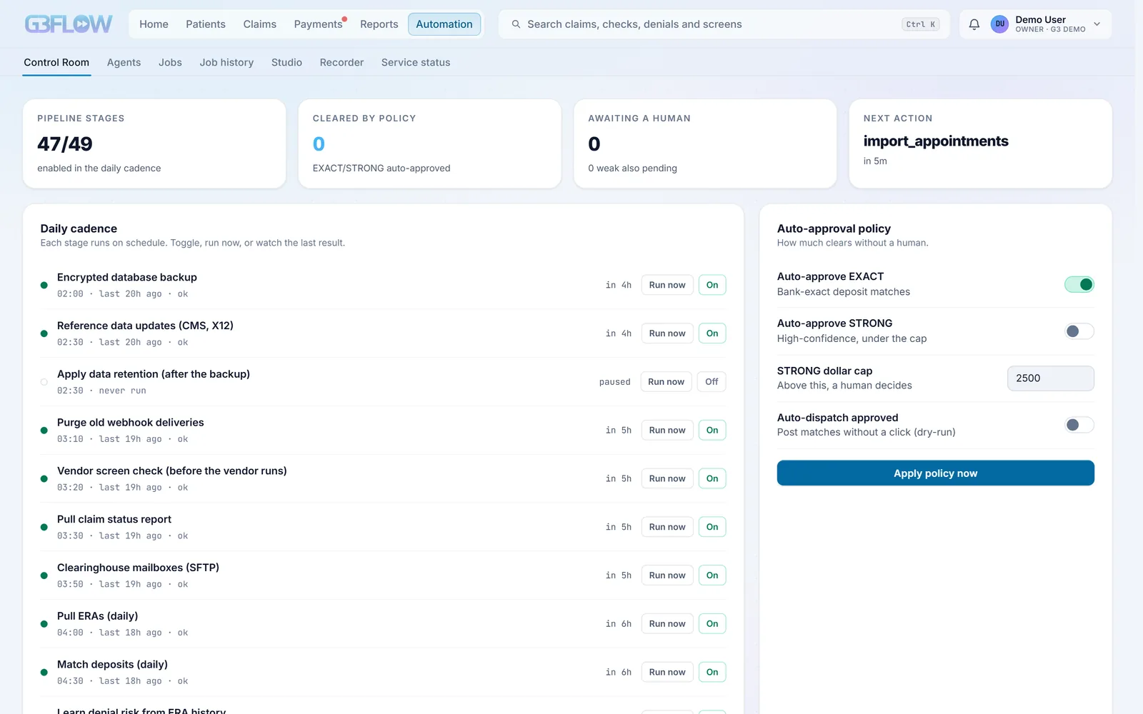Click the 47/49 pipeline stages value
1143x714 pixels.
coord(65,144)
